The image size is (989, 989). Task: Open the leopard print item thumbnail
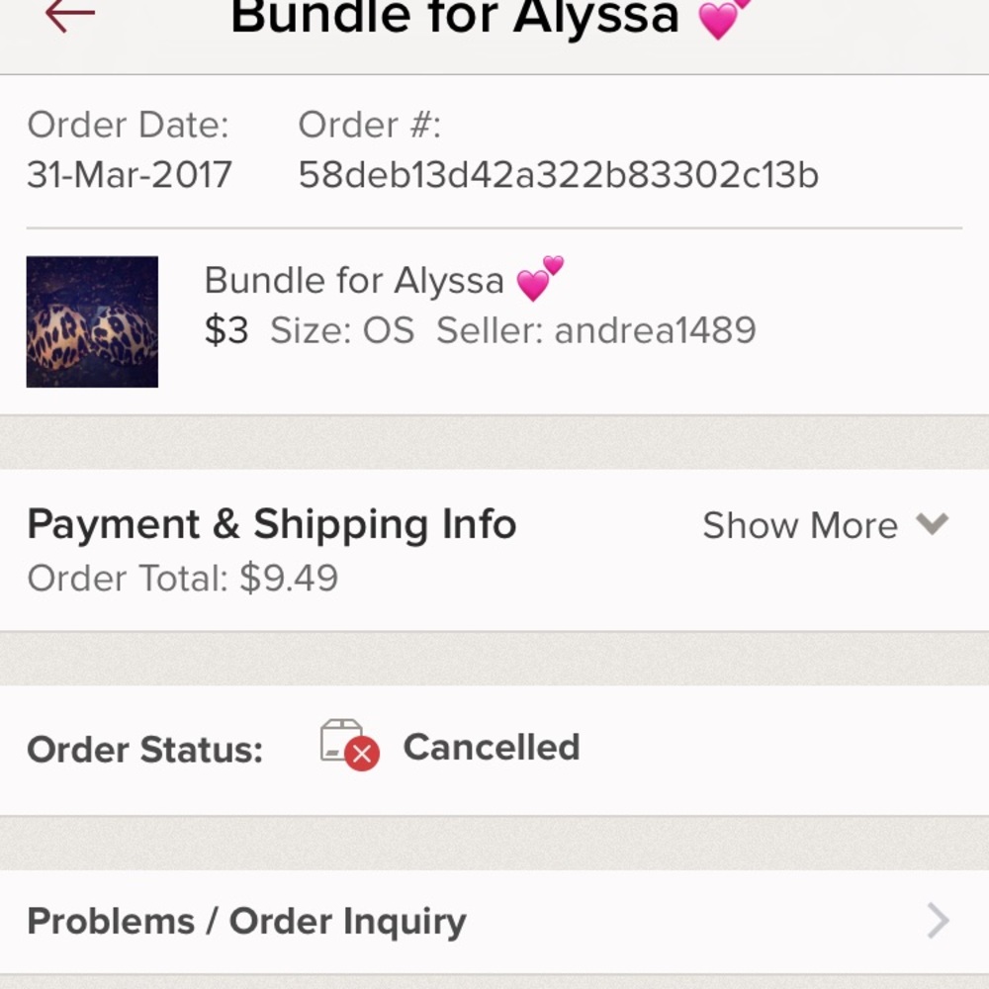click(92, 321)
